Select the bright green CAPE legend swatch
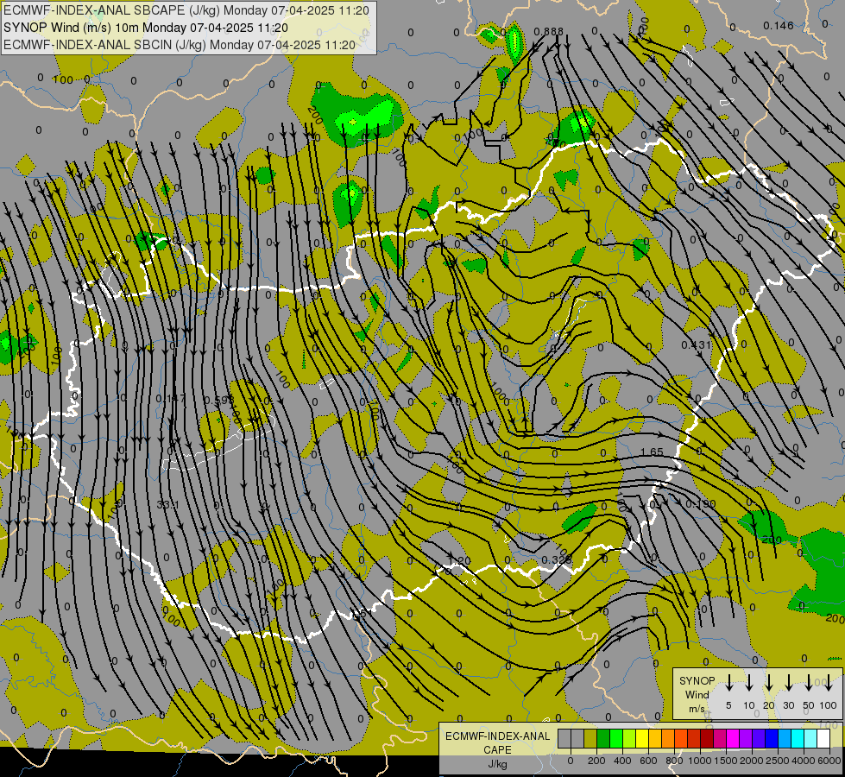845x777 pixels. click(616, 738)
